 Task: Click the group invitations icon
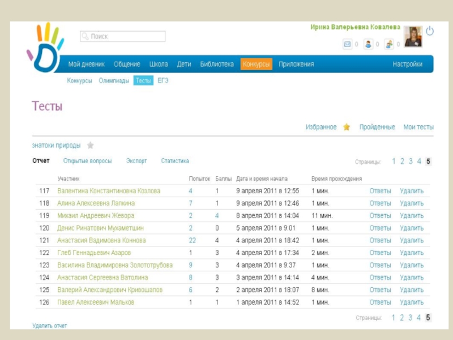(389, 44)
